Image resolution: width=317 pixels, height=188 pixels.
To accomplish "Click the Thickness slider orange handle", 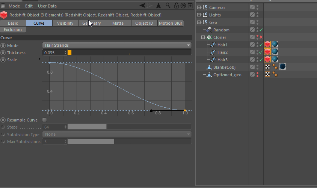I will (x=69, y=53).
